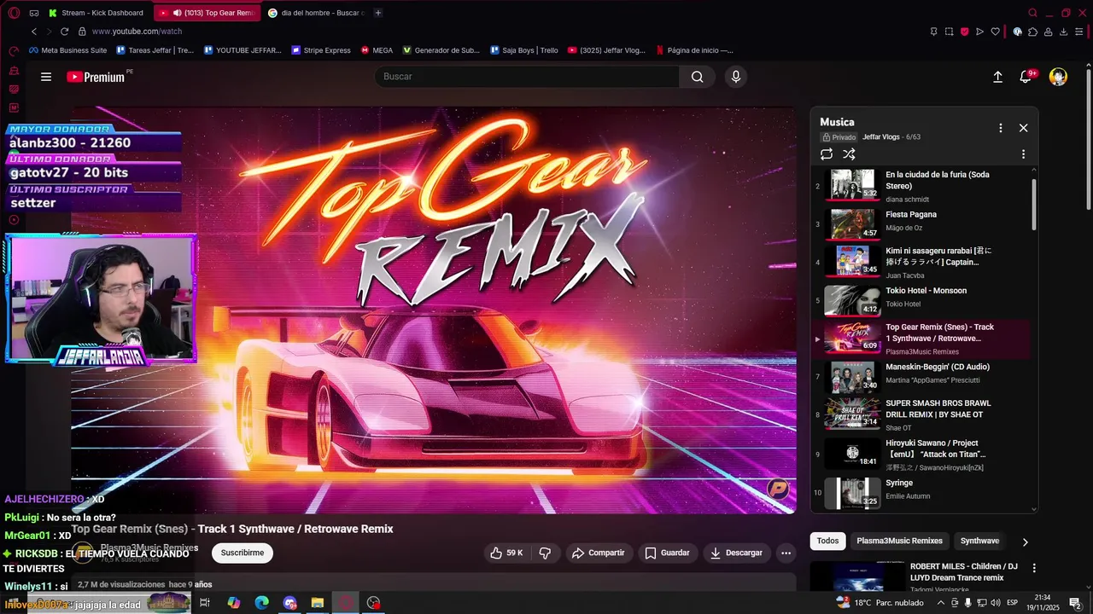
Task: Subscribe with the Suscribirme button
Action: click(243, 553)
